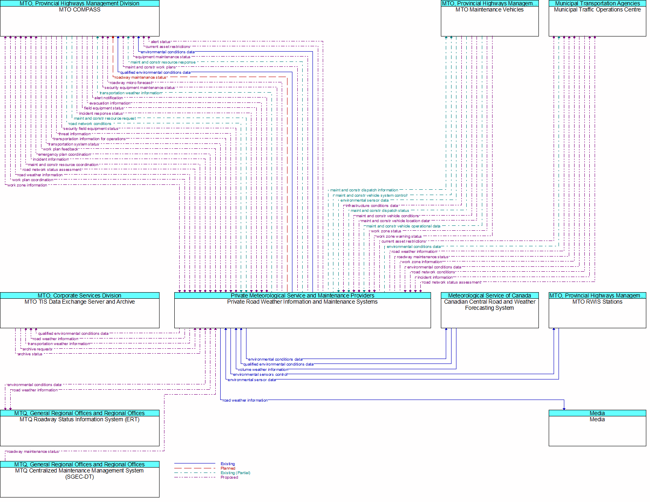Click the 'archive requests' flow label
650x502 pixels.
point(37,349)
